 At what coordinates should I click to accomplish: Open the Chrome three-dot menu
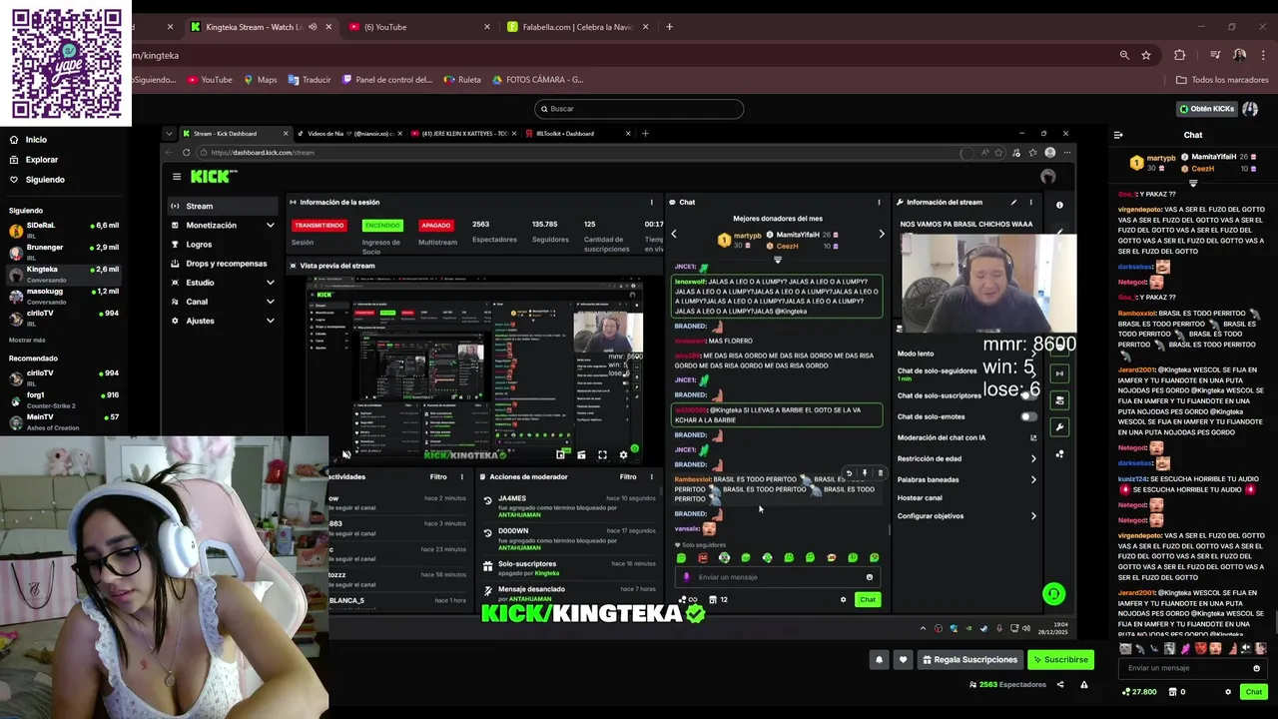coord(1264,55)
